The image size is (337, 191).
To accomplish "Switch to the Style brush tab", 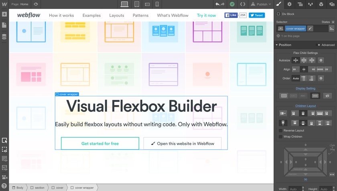I will (279, 4).
